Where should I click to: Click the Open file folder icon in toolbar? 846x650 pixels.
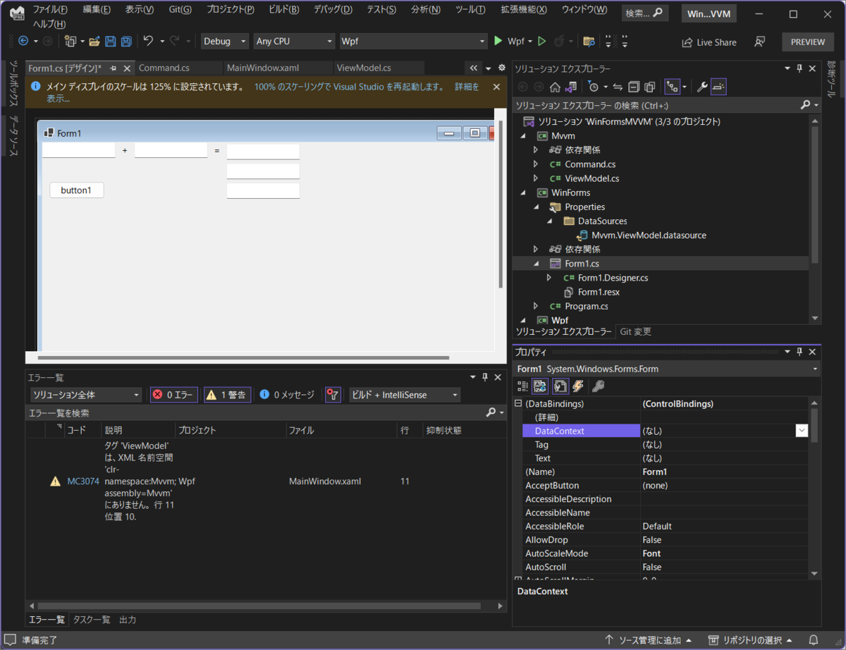[94, 42]
